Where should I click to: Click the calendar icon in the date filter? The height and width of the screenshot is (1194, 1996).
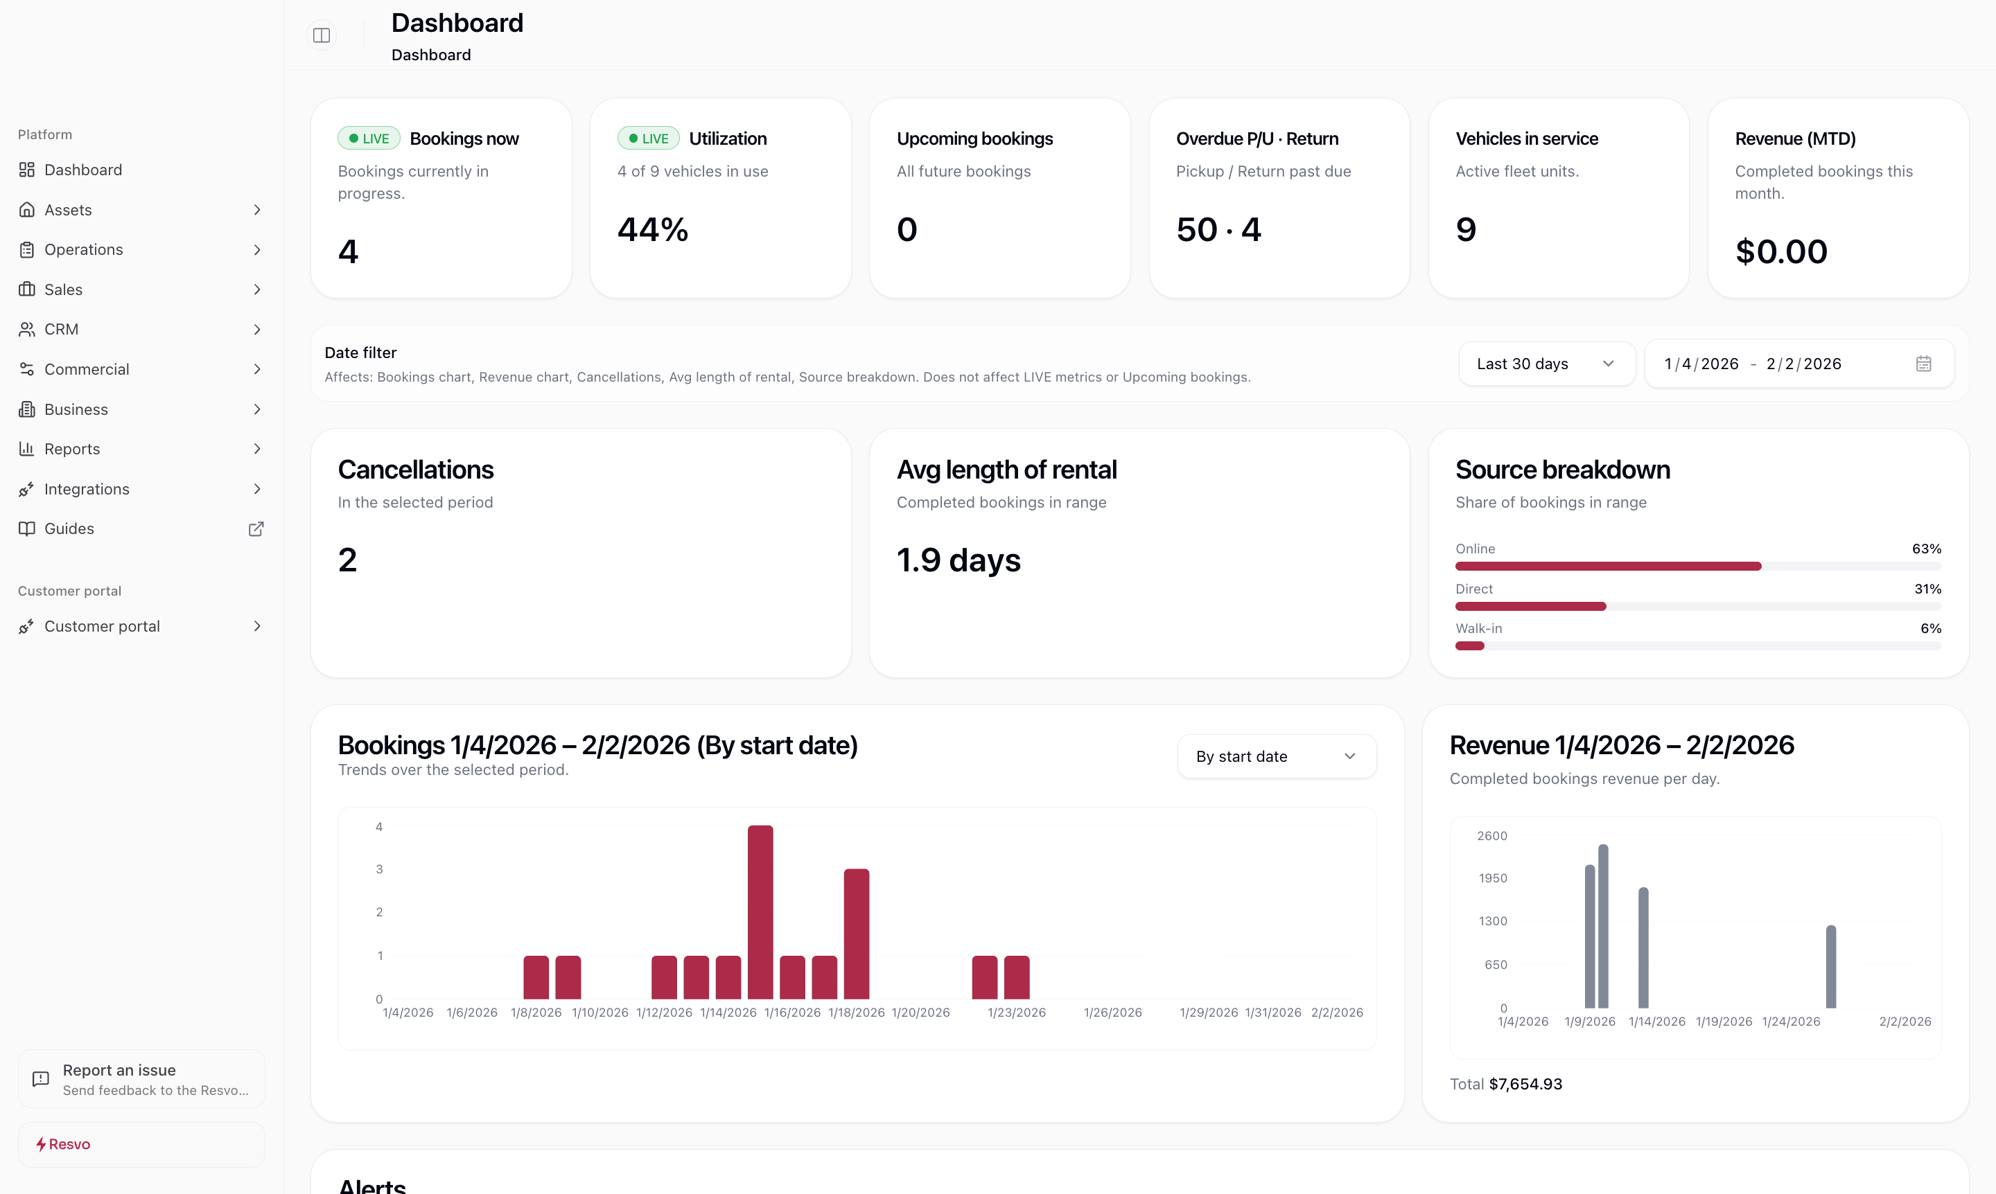point(1923,363)
